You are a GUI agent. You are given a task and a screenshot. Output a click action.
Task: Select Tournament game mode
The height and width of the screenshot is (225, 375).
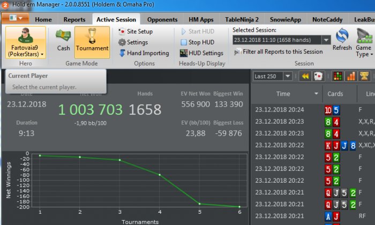[92, 42]
